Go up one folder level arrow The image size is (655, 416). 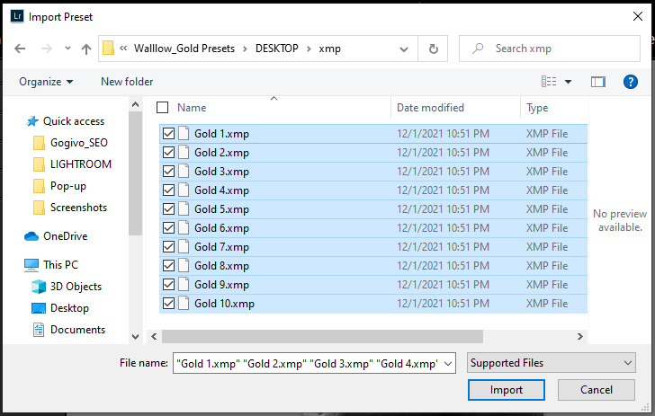[86, 49]
